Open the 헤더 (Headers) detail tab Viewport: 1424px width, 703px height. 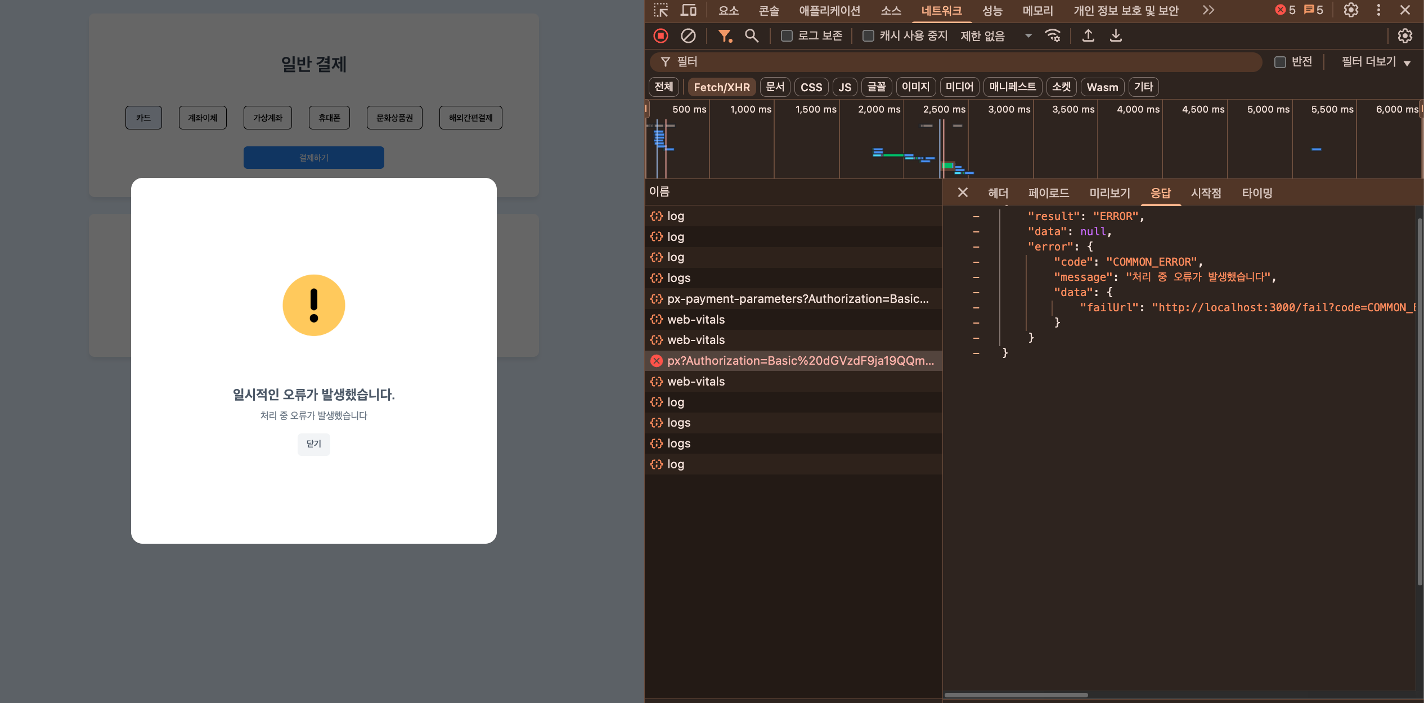point(998,192)
